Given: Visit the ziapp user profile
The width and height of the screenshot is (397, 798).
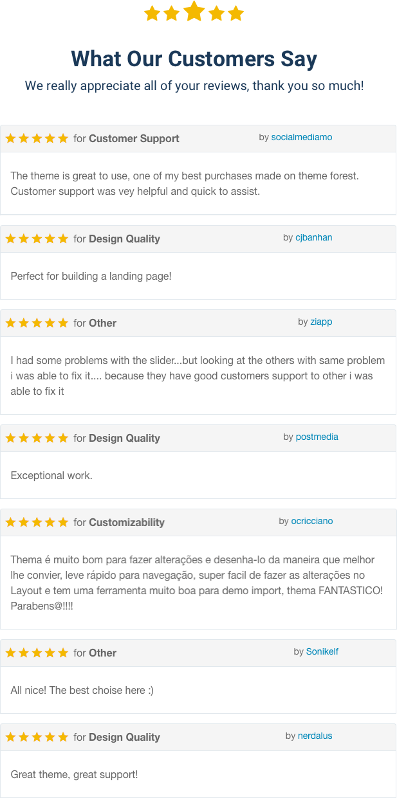Looking at the screenshot, I should (x=321, y=322).
